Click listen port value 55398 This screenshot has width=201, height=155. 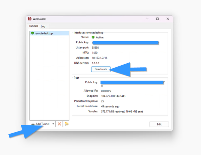[95, 48]
